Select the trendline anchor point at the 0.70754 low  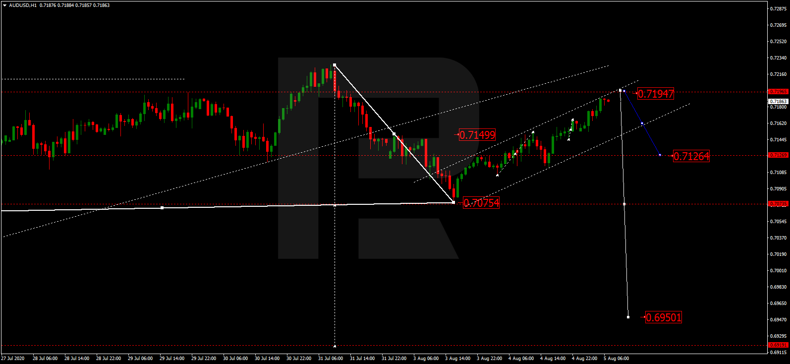(x=453, y=202)
